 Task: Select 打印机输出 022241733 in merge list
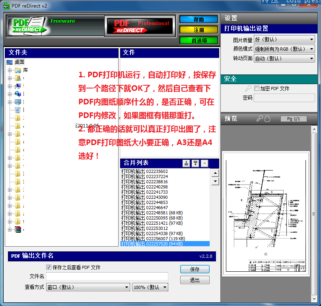[x=165, y=192]
